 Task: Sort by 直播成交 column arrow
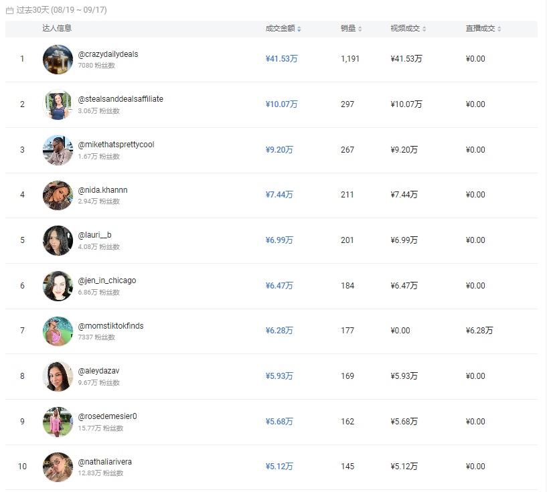point(499,29)
